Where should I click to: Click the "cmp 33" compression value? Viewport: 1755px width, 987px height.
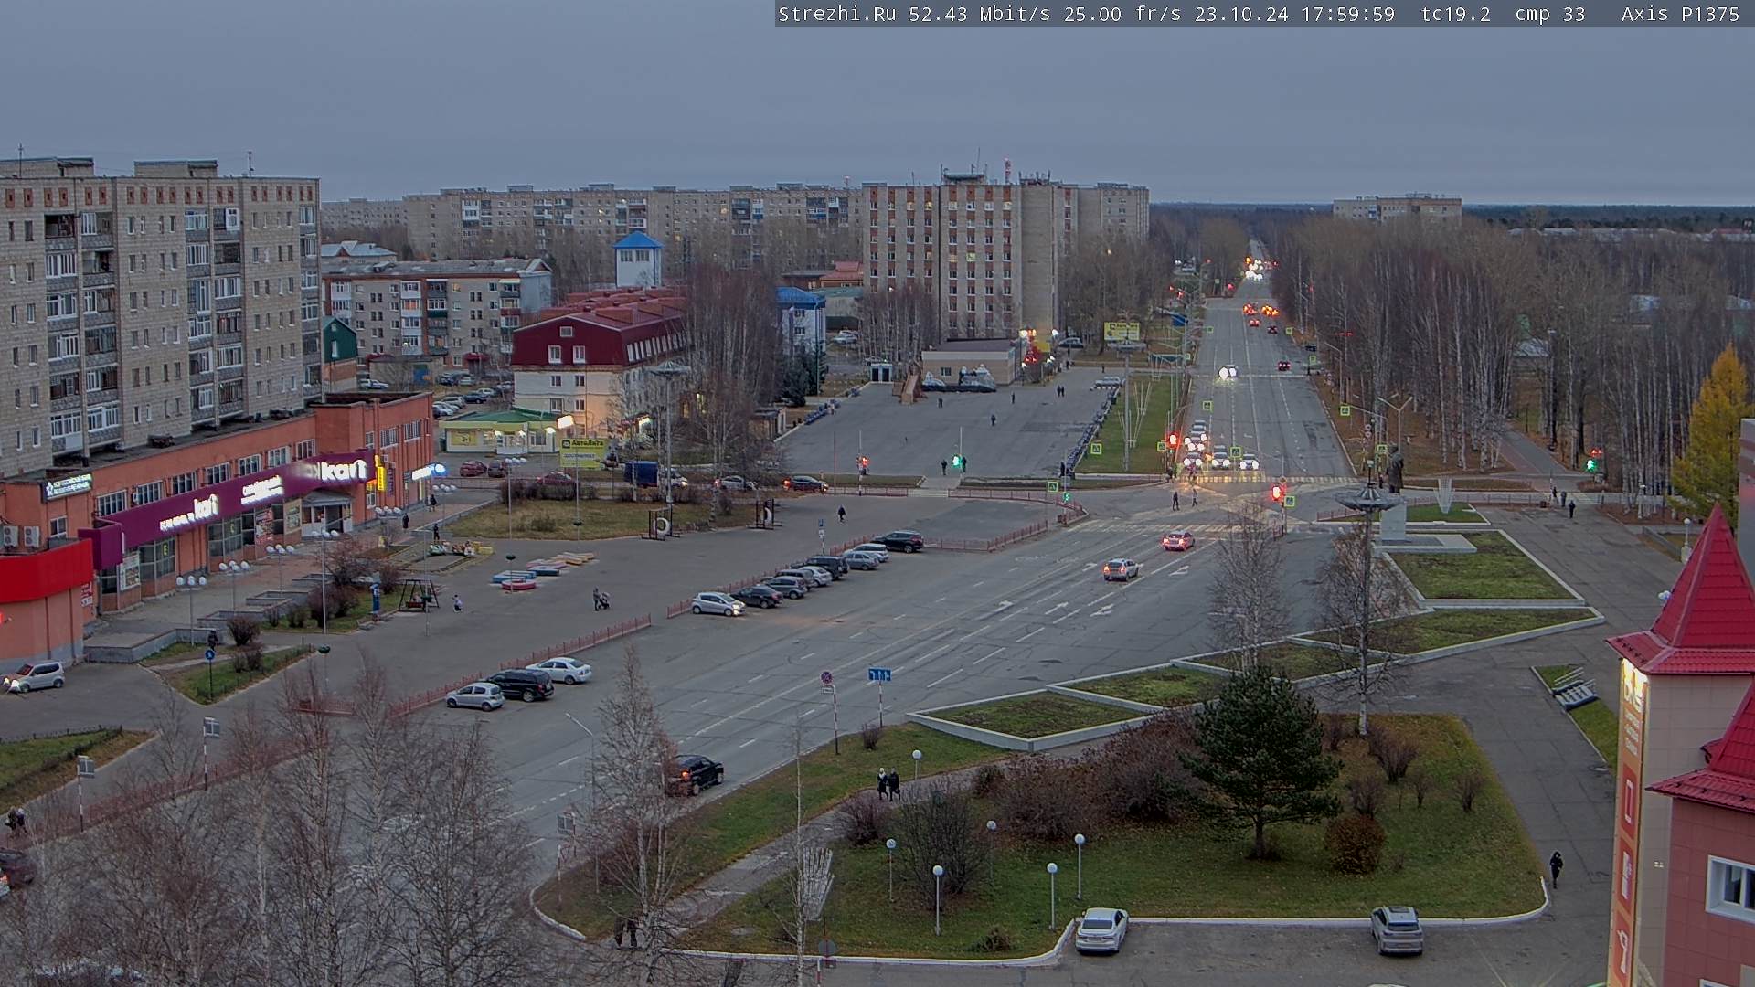click(1550, 14)
